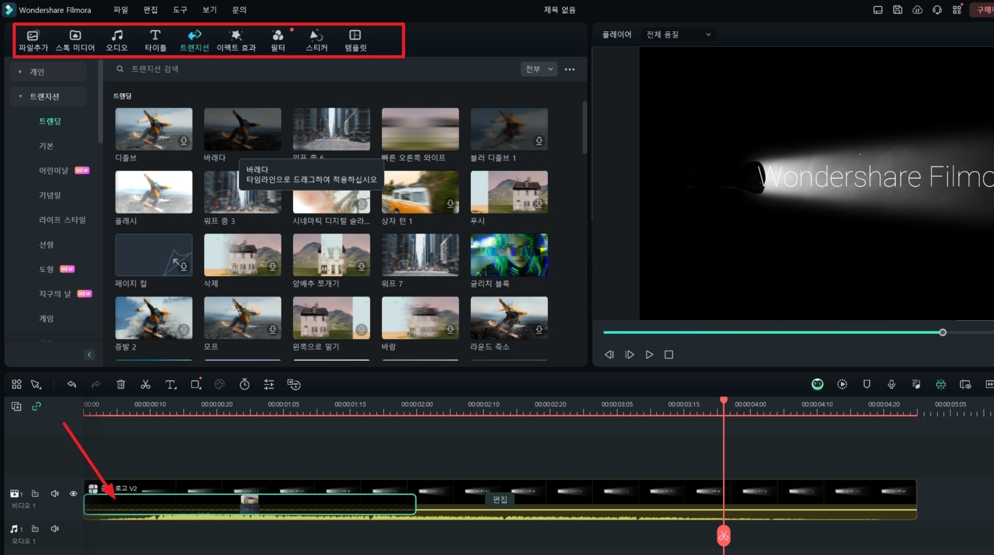Change workspace layout with top-right layout icon
Viewport: 994px width, 555px height.
[878, 10]
